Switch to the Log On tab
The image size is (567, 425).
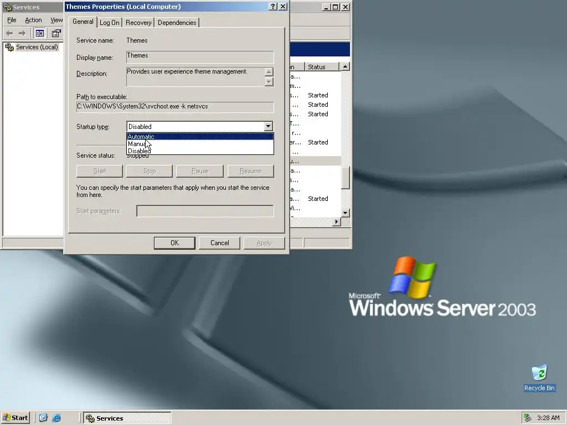click(x=109, y=22)
